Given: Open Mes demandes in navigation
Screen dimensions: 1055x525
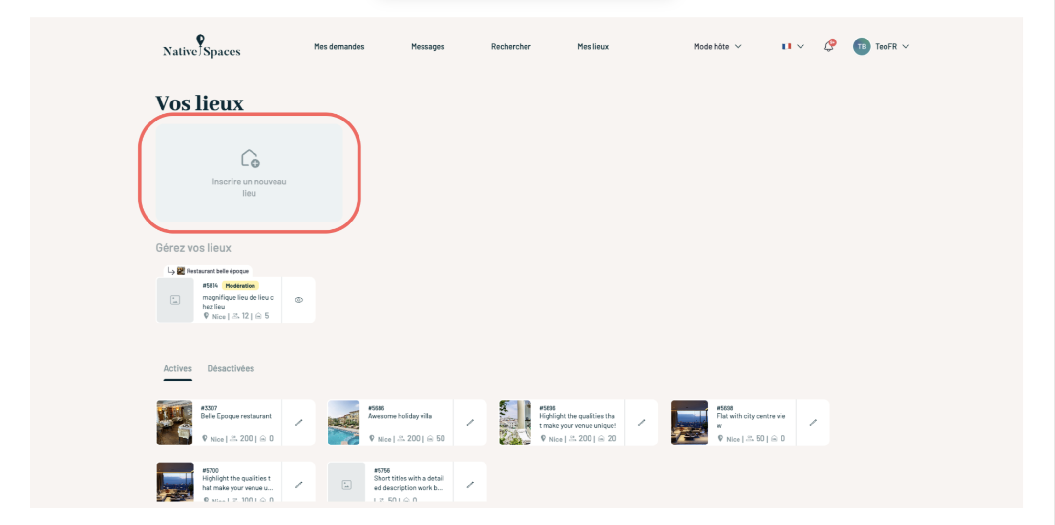Looking at the screenshot, I should tap(339, 47).
